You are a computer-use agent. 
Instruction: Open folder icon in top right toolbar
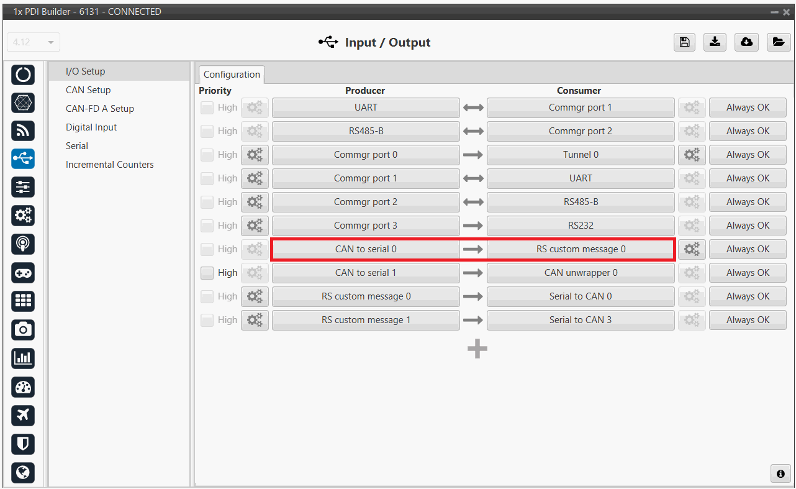coord(777,42)
